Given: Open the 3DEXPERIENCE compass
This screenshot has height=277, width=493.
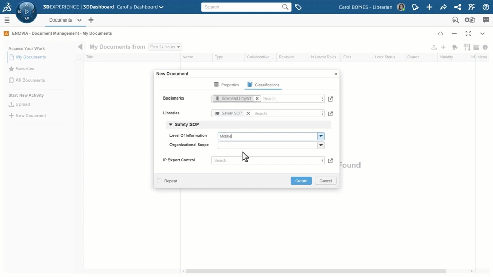Looking at the screenshot, I should click(26, 12).
